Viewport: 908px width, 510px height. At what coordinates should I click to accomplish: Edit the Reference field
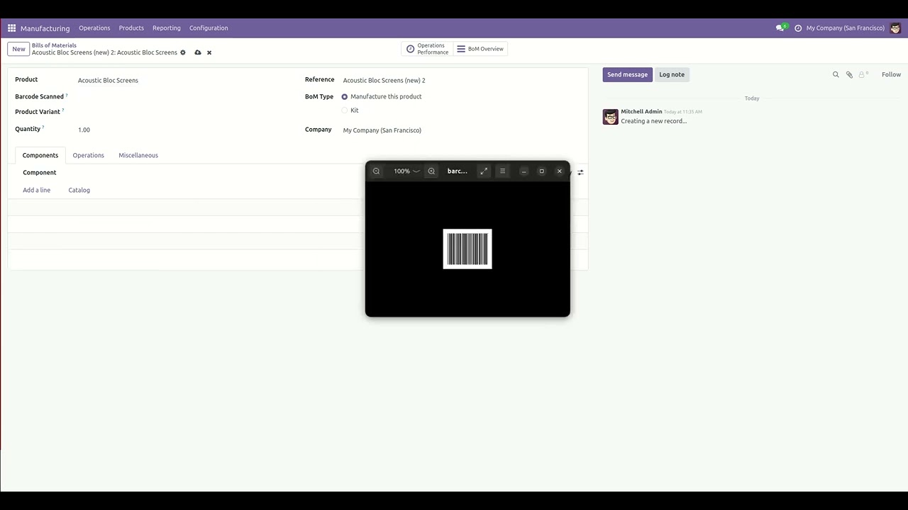pos(461,80)
